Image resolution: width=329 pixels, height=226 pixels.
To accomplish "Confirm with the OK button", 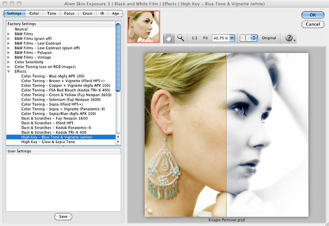I will 313,15.
